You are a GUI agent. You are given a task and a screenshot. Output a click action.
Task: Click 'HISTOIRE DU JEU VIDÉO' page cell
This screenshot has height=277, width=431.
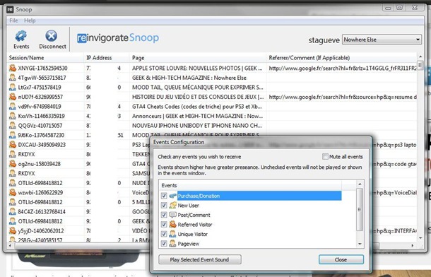[198, 97]
